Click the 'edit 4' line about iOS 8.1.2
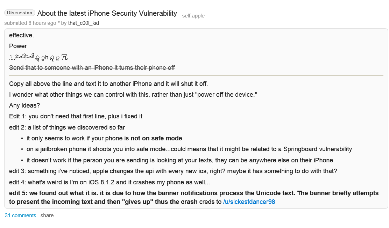Screen dimensions: 389x228 click(109, 182)
